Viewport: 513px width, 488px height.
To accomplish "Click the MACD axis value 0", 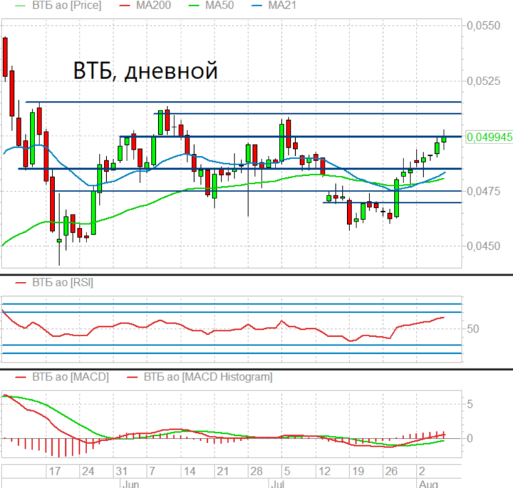I will click(x=470, y=438).
